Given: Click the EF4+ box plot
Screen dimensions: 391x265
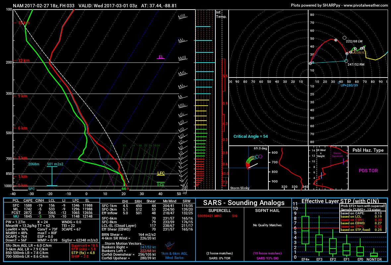Looking at the screenshot, I should point(305,230).
